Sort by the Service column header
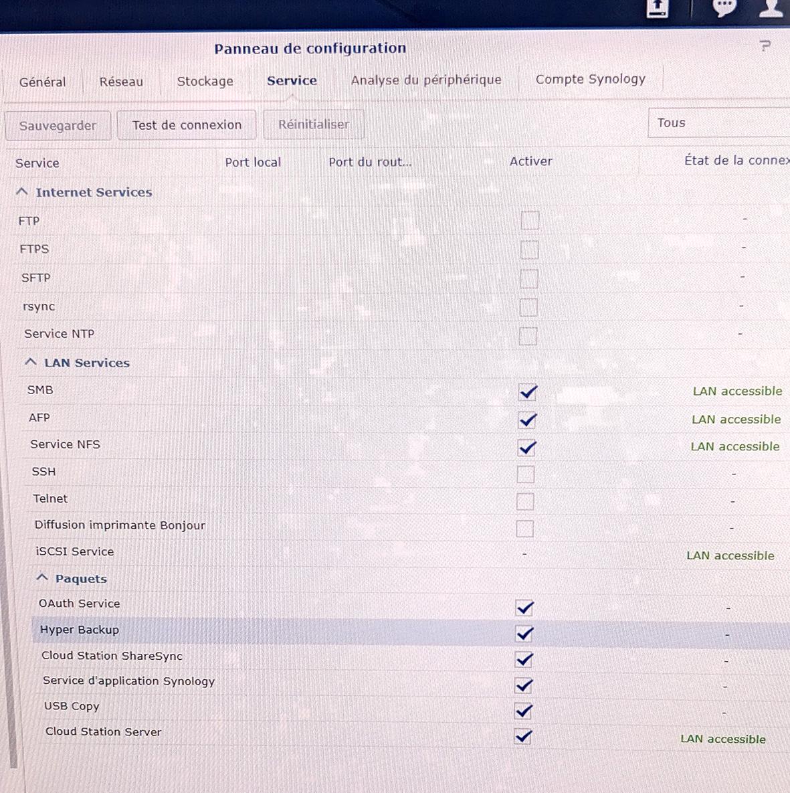The width and height of the screenshot is (790, 793). [x=37, y=163]
